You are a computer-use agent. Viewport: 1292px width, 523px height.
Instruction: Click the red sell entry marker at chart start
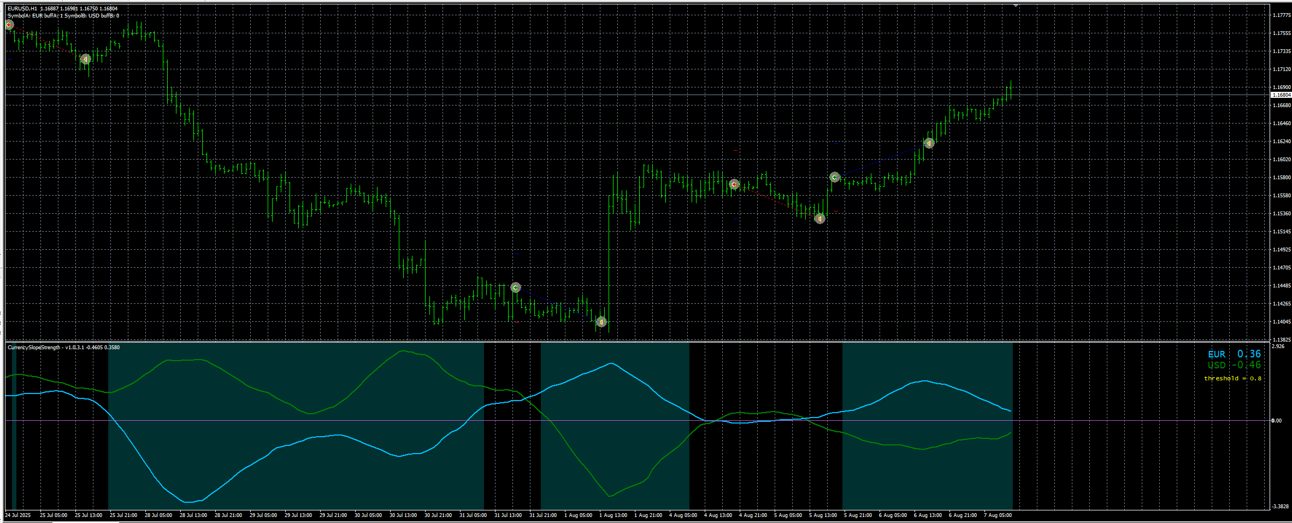tap(9, 25)
